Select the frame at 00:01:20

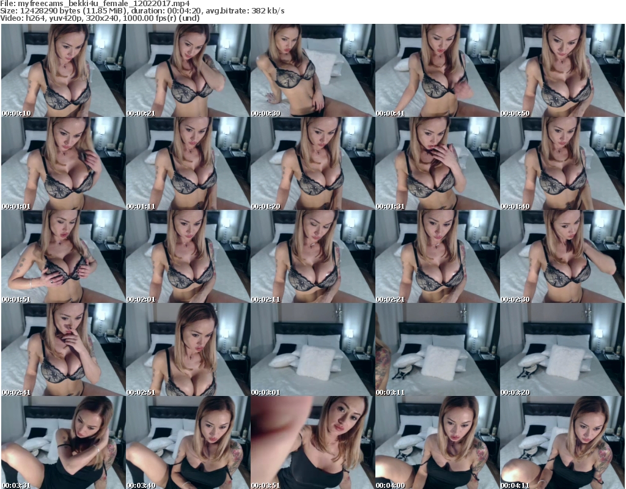312,163
